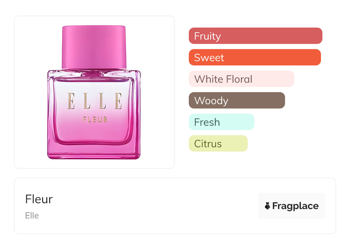350x248 pixels.
Task: Click the letter U of FLEUR on bottle
Action: (x=100, y=120)
